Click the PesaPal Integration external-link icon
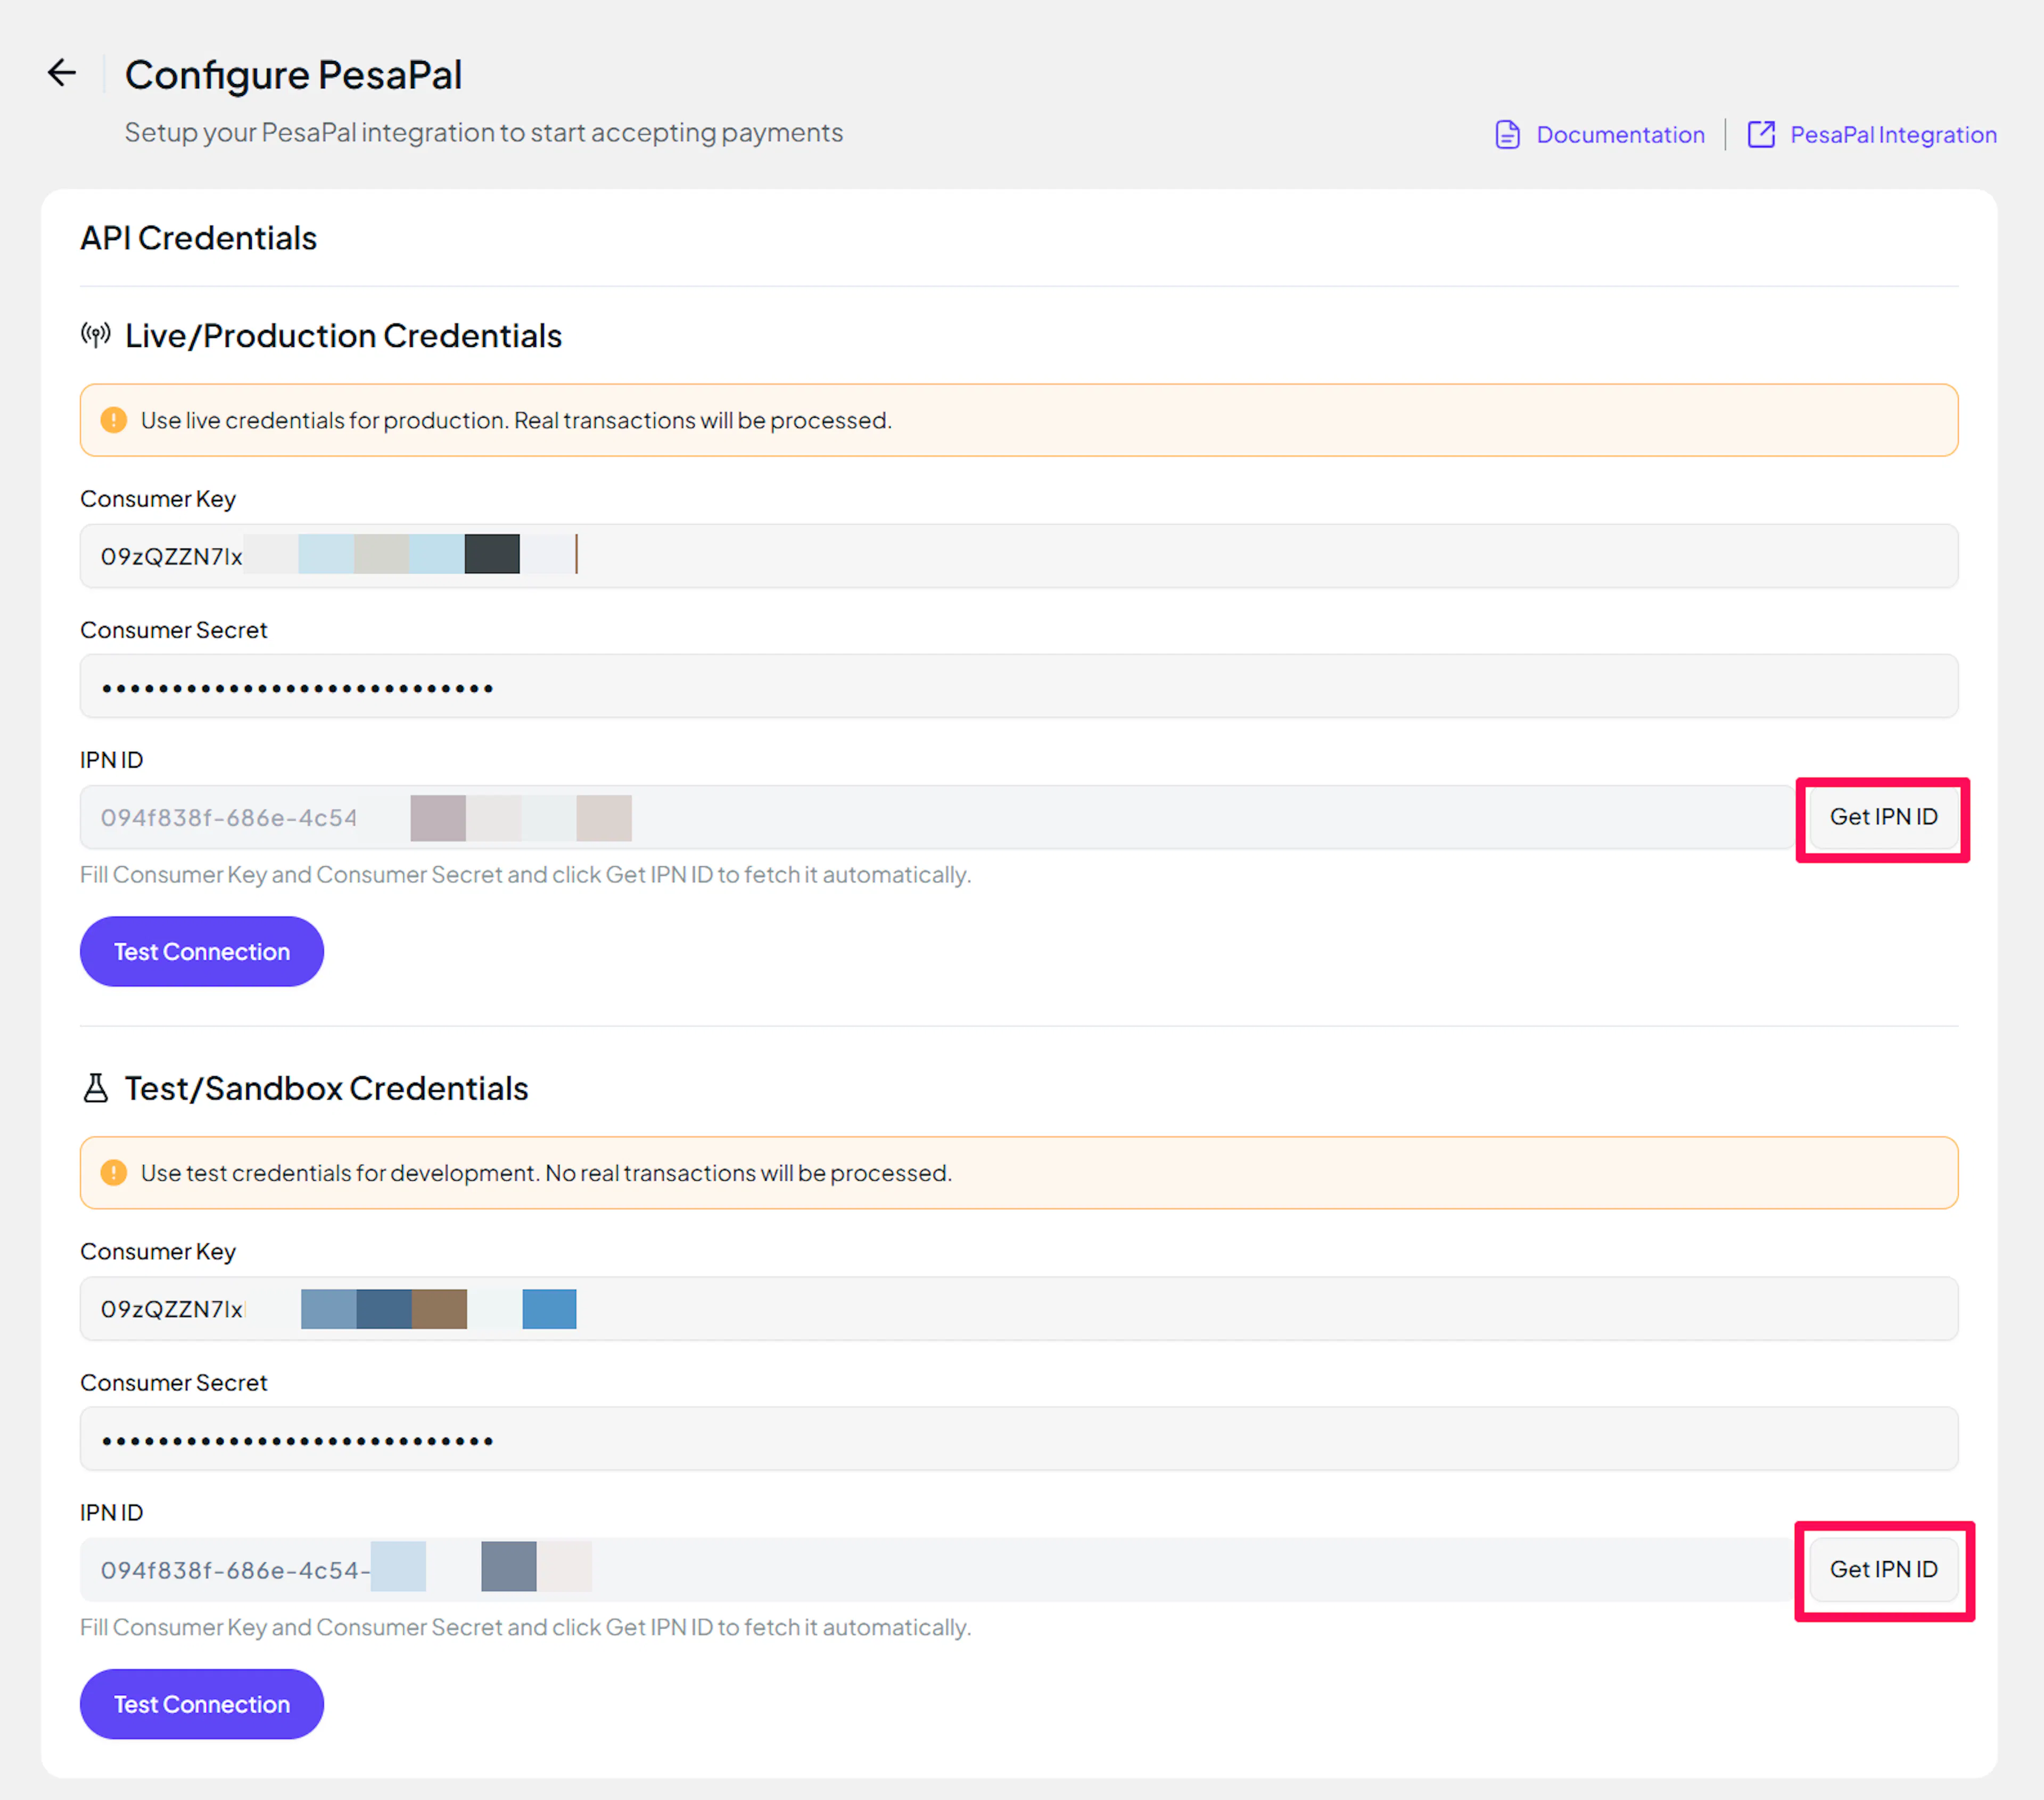Screen dimensions: 2044x1800 (x=1761, y=134)
